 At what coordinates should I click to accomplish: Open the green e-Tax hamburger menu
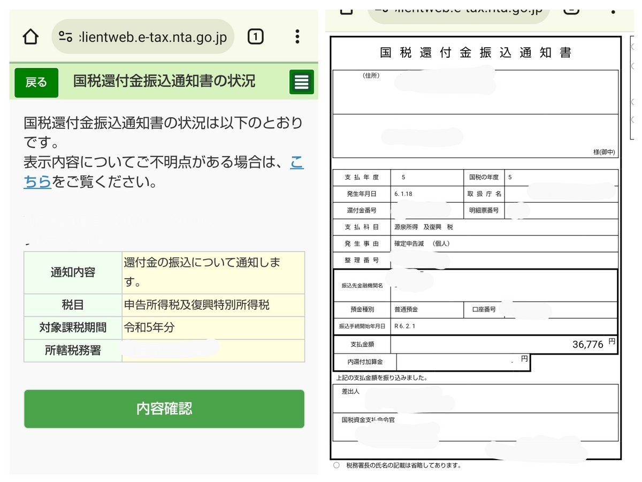pyautogui.click(x=301, y=82)
